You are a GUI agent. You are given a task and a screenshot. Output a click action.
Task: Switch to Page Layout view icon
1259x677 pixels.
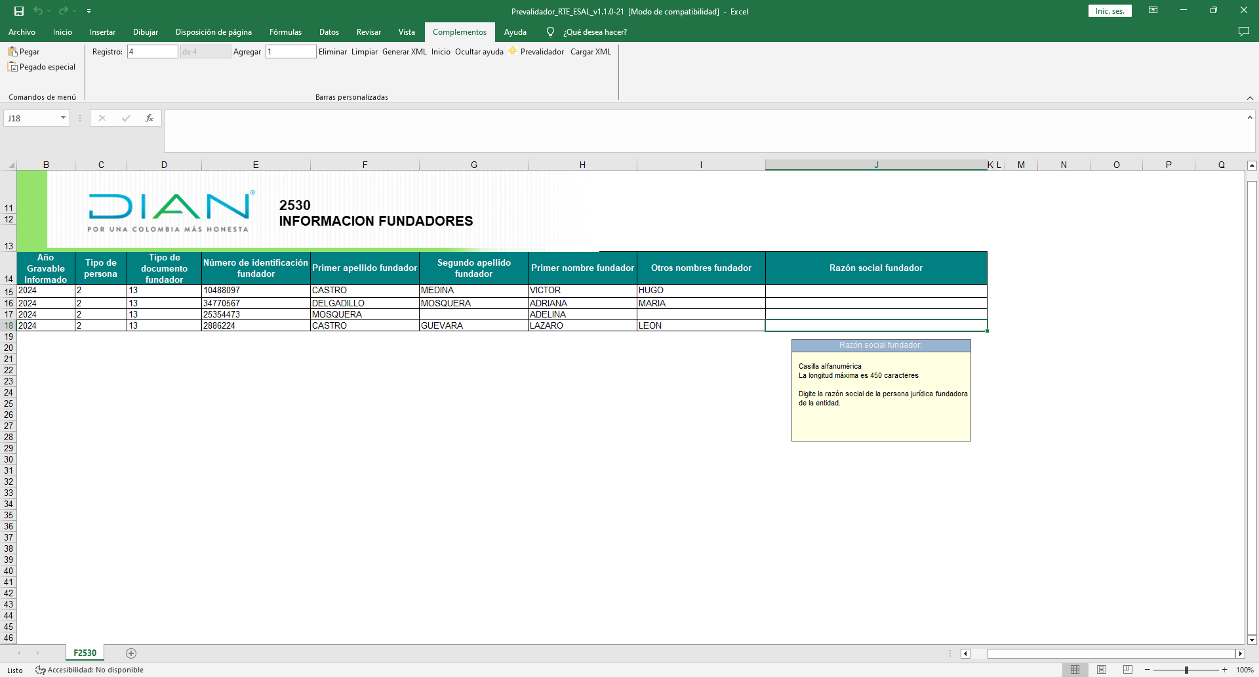coord(1102,670)
